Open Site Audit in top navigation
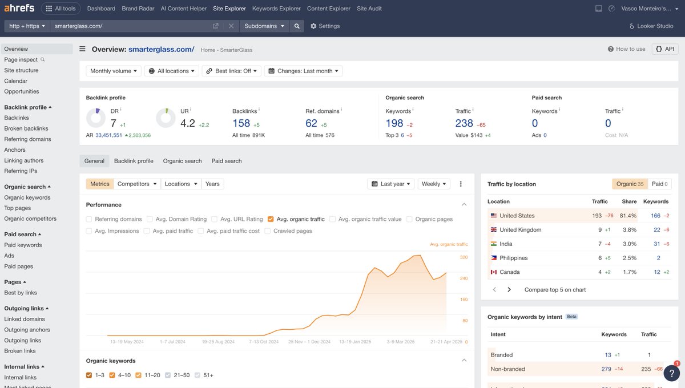 click(369, 9)
